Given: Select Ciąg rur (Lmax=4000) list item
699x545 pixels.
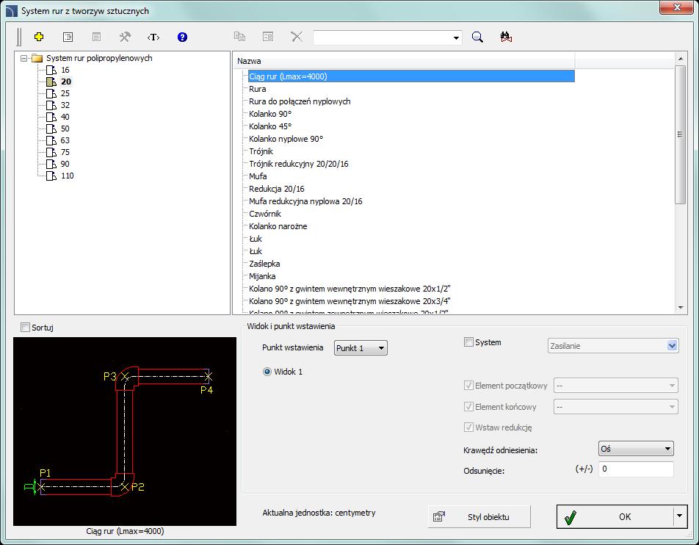Looking at the screenshot, I should 411,76.
